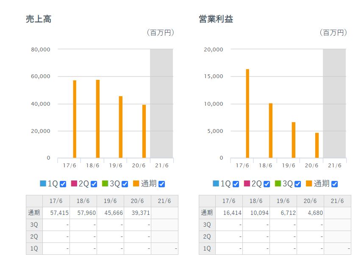Screen dimensions: 364x262
Task: Click the 16,414 cell in 営業利益 table
Action: coord(229,213)
